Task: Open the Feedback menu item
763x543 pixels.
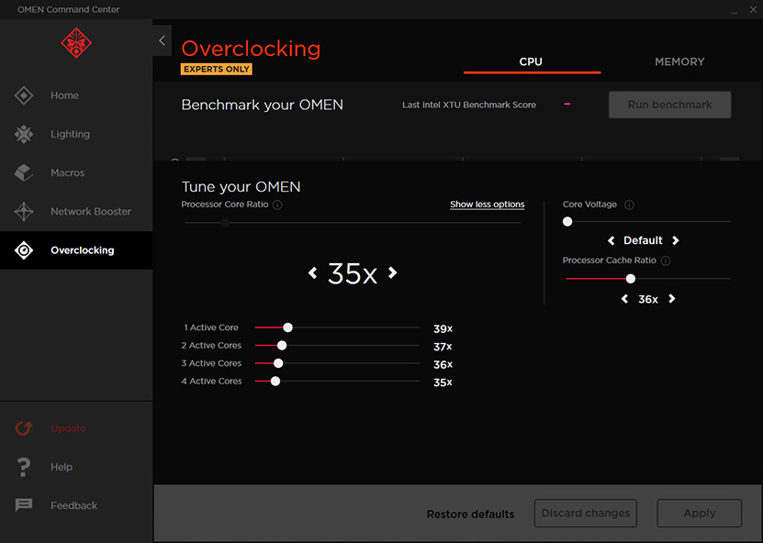Action: (76, 505)
